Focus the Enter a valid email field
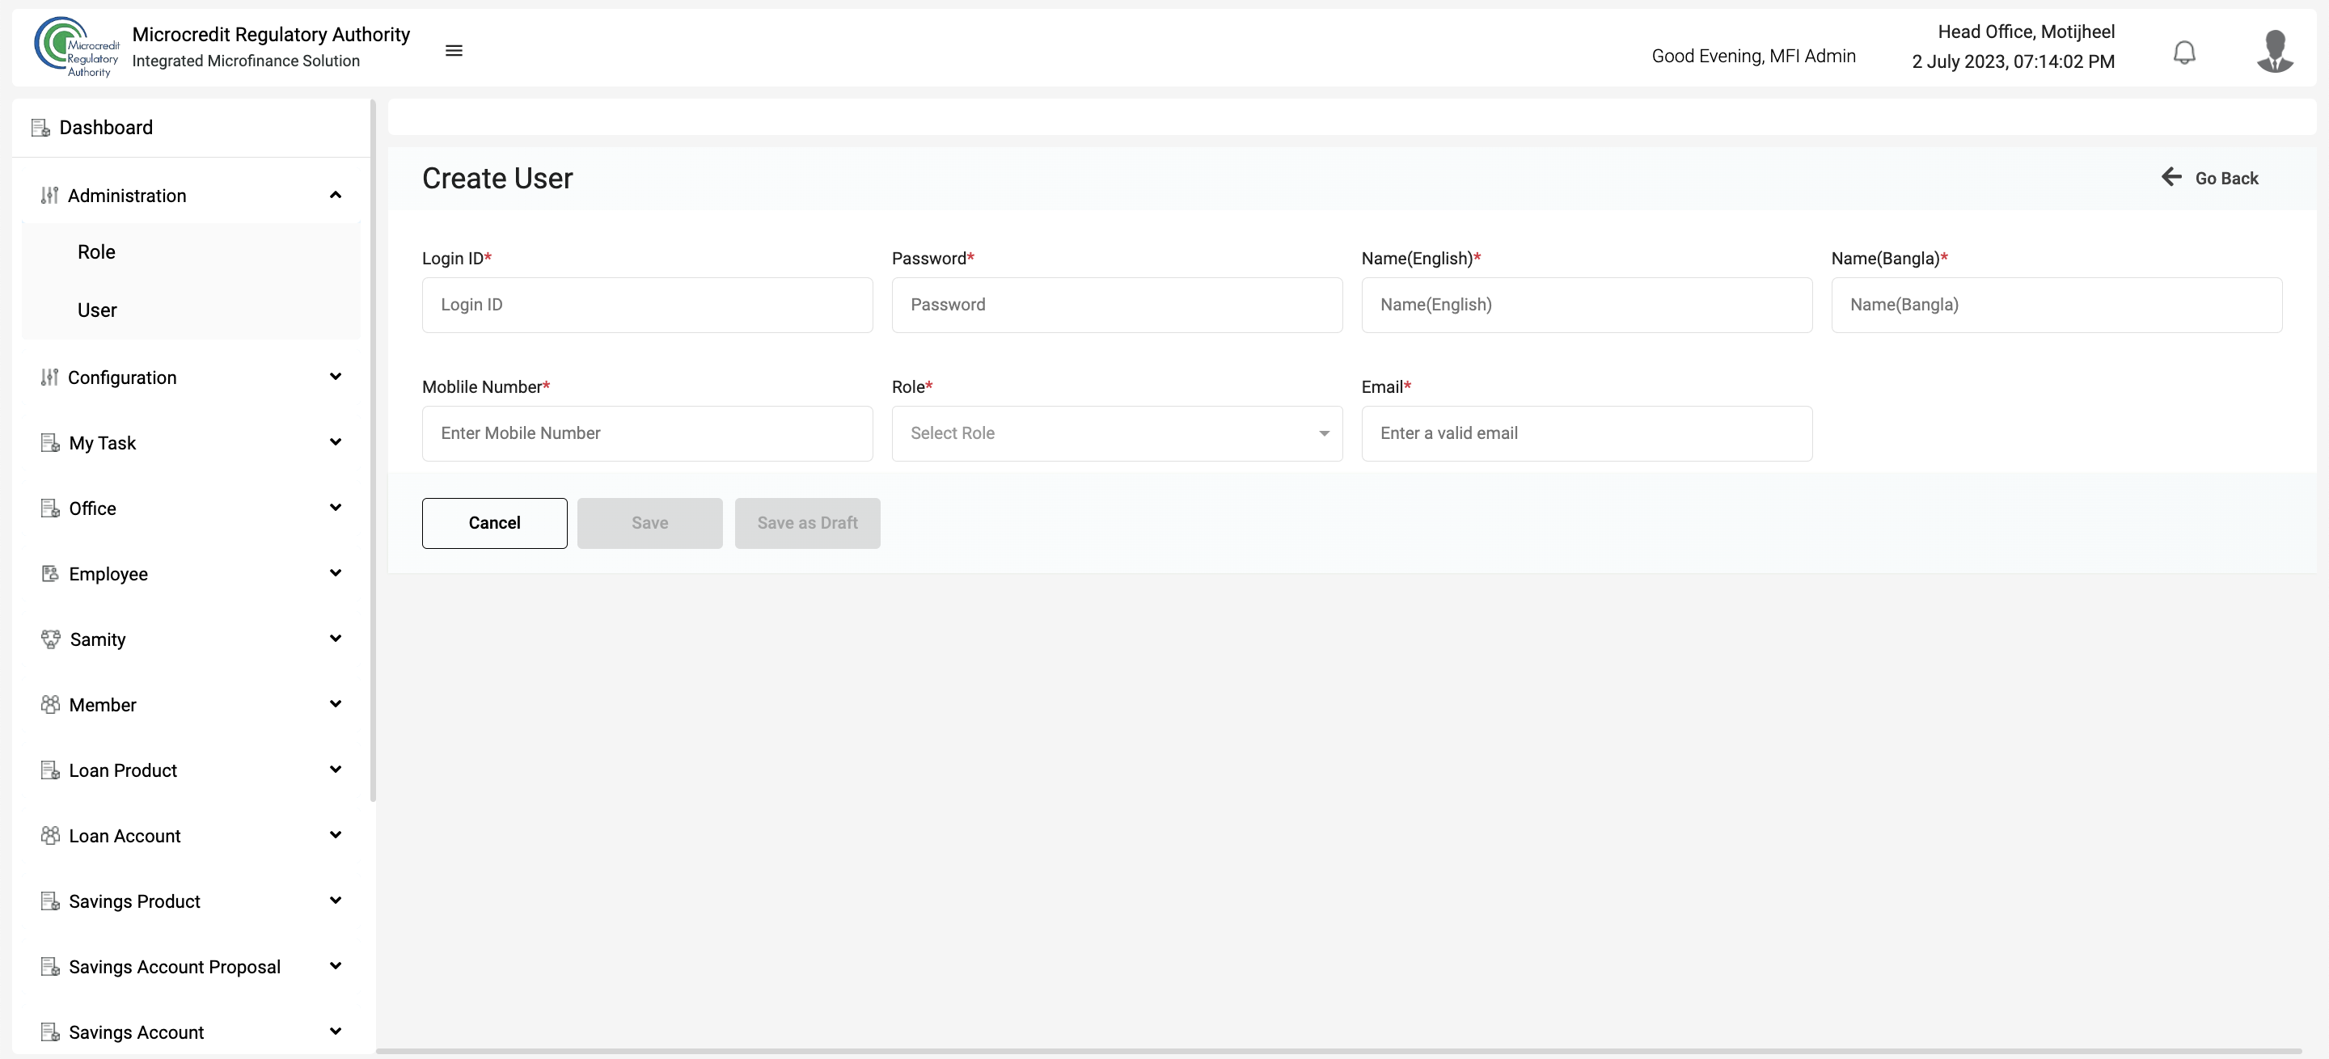 (x=1587, y=434)
